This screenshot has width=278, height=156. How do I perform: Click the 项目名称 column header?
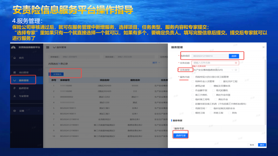pyautogui.click(x=105, y=80)
